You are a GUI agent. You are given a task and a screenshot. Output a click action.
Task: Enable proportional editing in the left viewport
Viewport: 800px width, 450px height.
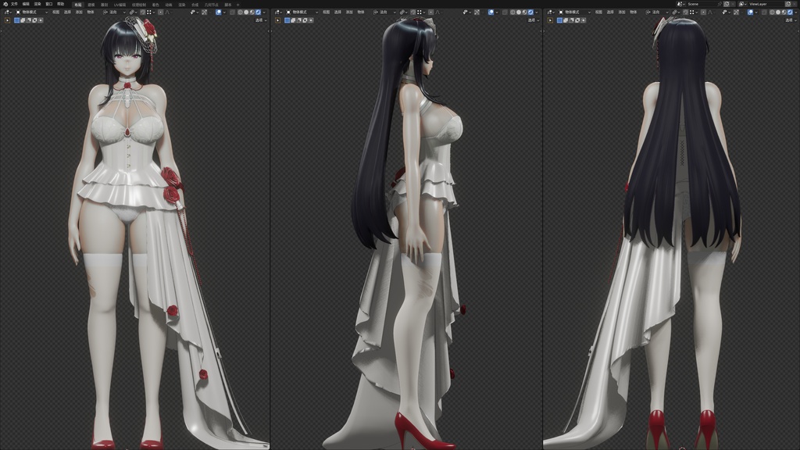tap(160, 12)
